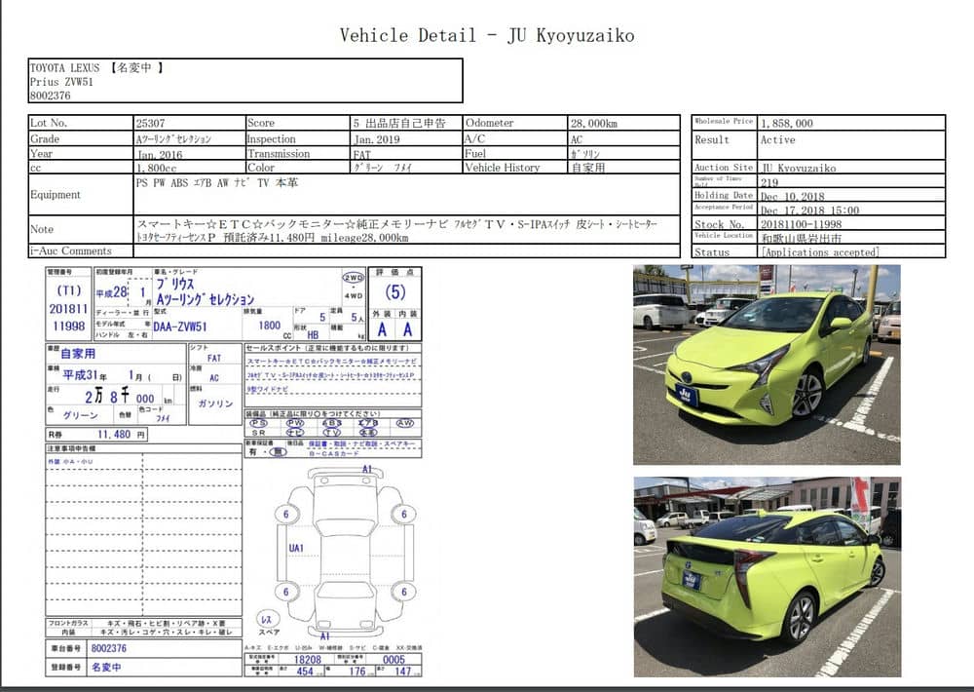The height and width of the screenshot is (692, 974).
Task: Select the circled PS equipment mark
Action: 258,423
